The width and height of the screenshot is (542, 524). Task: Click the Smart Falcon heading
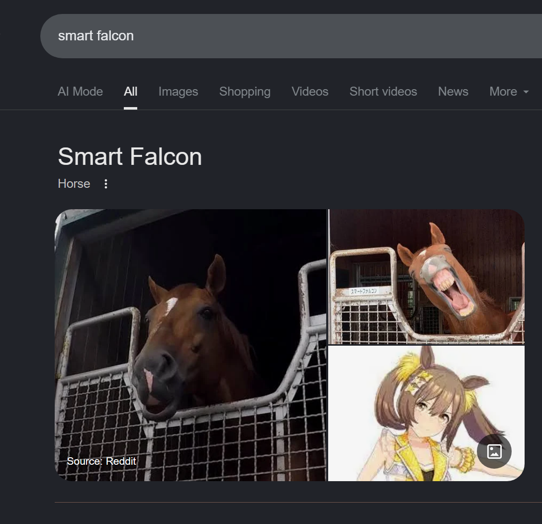(x=130, y=156)
